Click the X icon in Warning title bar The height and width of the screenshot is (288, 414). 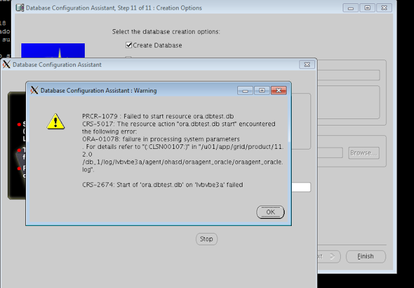click(34, 91)
